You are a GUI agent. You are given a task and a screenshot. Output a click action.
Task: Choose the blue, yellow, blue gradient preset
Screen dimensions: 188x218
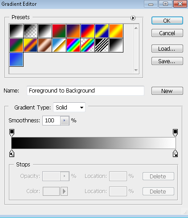102,31
